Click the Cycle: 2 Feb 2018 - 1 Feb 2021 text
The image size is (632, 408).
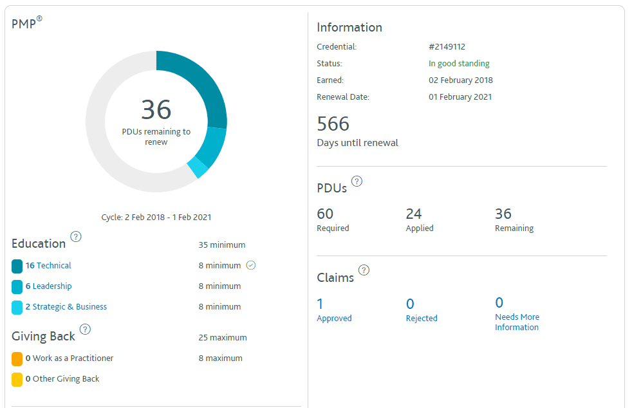click(156, 218)
